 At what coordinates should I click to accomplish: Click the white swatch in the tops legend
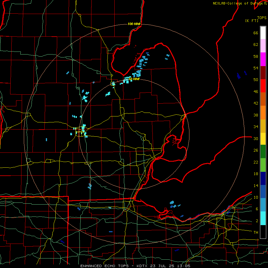[x=263, y=33]
